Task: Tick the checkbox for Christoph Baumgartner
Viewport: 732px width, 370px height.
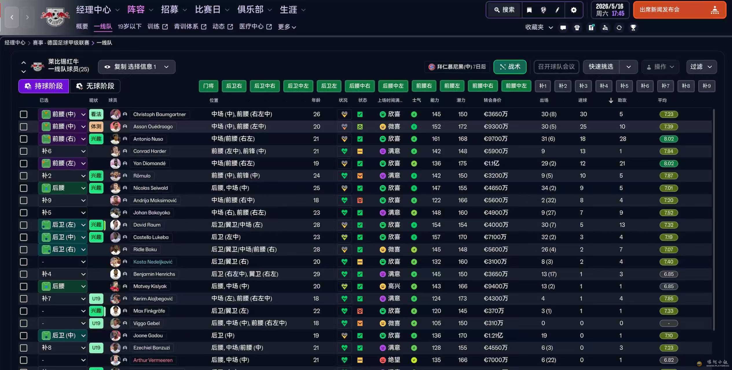Action: pos(24,114)
